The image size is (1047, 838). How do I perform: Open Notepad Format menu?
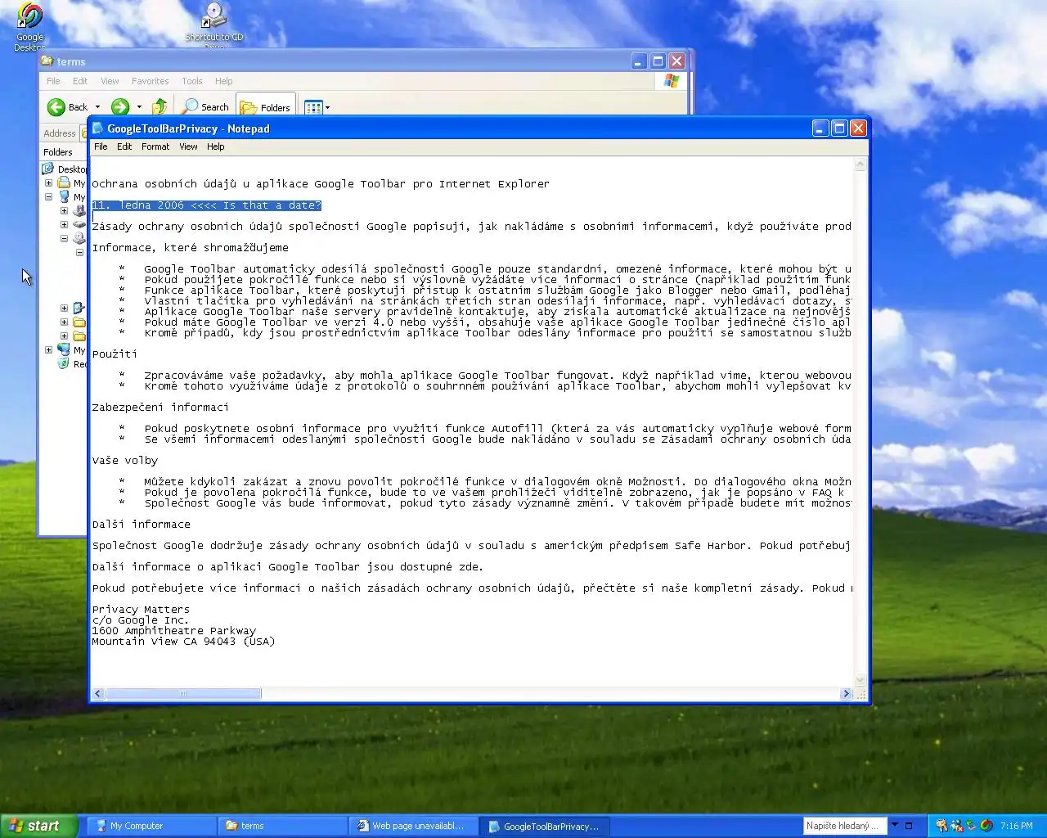click(155, 146)
